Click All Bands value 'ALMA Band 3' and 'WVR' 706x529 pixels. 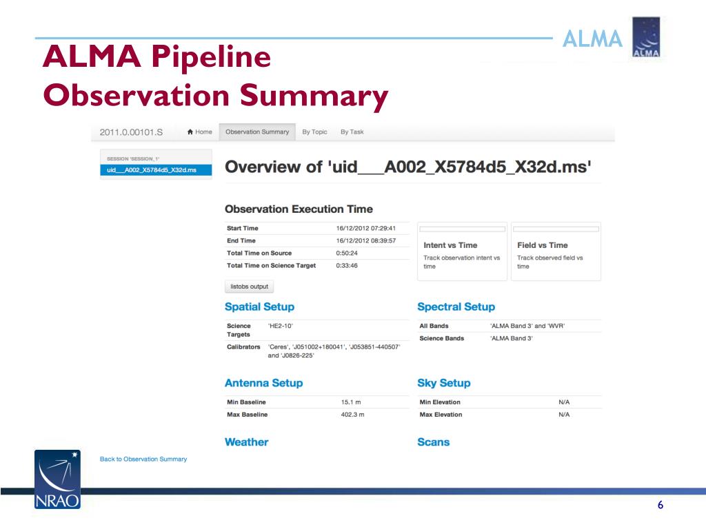coord(527,326)
